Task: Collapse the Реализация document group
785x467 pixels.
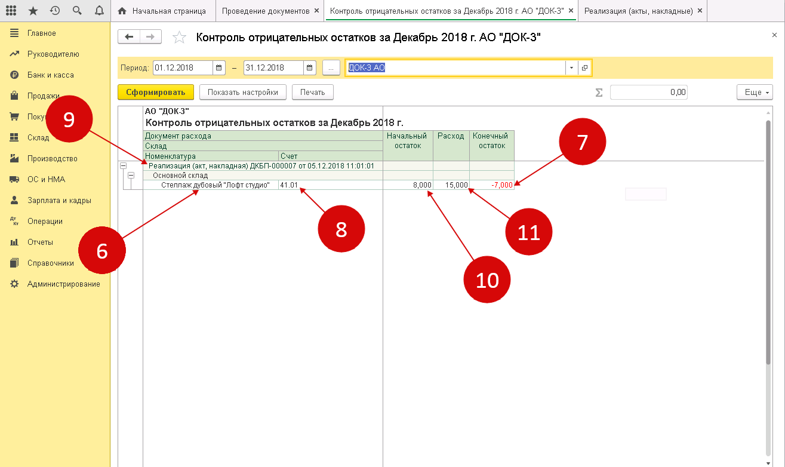Action: tap(124, 166)
